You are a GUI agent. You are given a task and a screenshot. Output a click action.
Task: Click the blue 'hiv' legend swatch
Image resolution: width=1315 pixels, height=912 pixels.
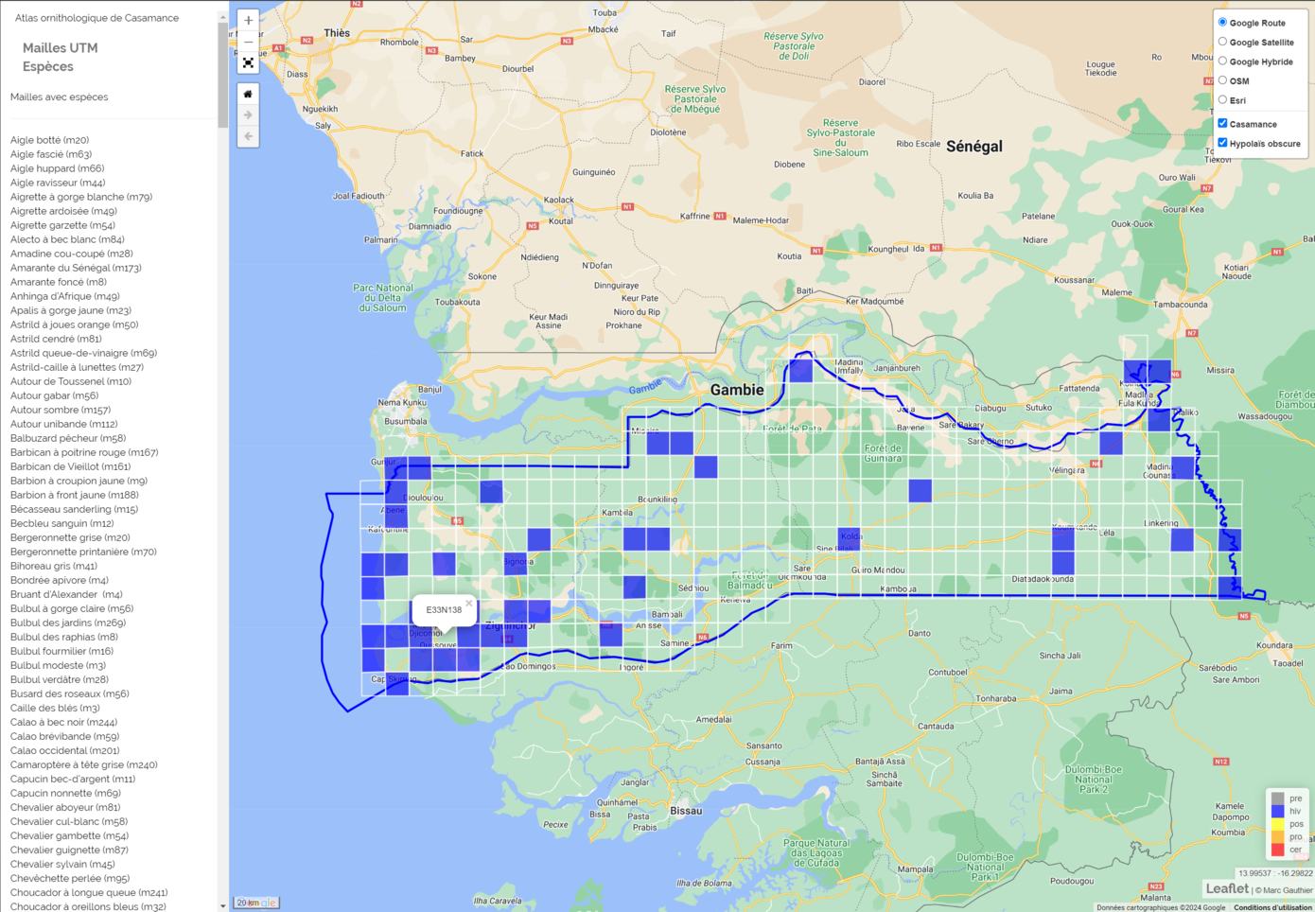point(1278,811)
